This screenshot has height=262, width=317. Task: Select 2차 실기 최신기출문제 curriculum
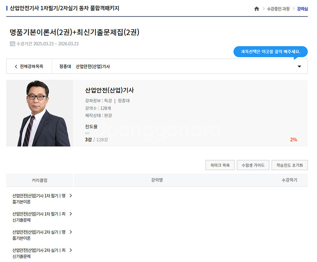(39, 253)
